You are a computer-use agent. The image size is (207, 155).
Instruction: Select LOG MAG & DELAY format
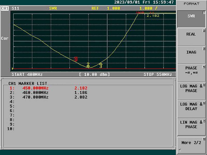[x=191, y=109]
